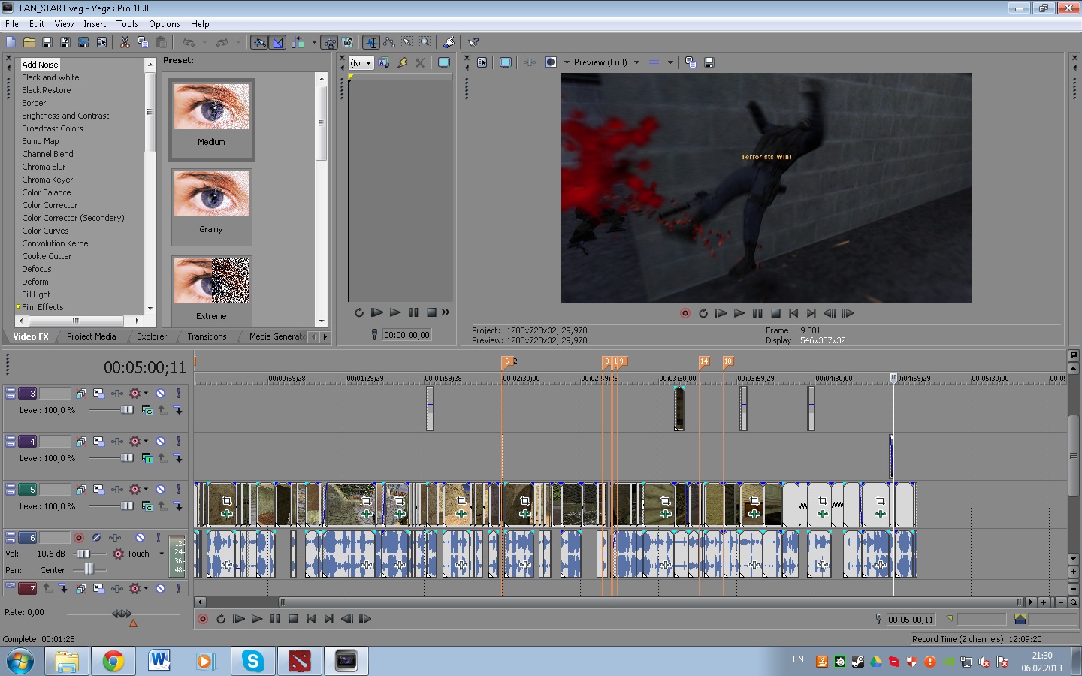Save snapshot to file in preview window
This screenshot has height=676, width=1082.
point(709,62)
